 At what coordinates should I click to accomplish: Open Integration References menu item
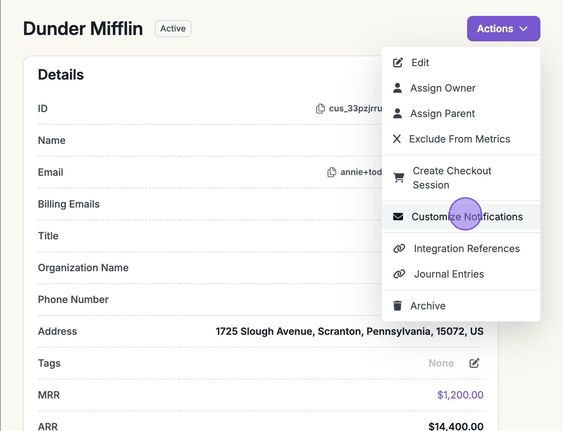pyautogui.click(x=461, y=249)
